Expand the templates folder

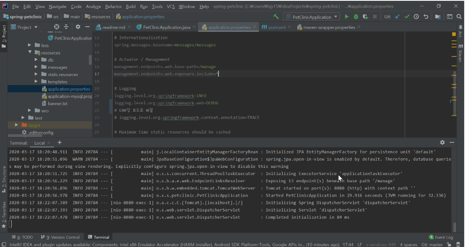click(x=36, y=82)
